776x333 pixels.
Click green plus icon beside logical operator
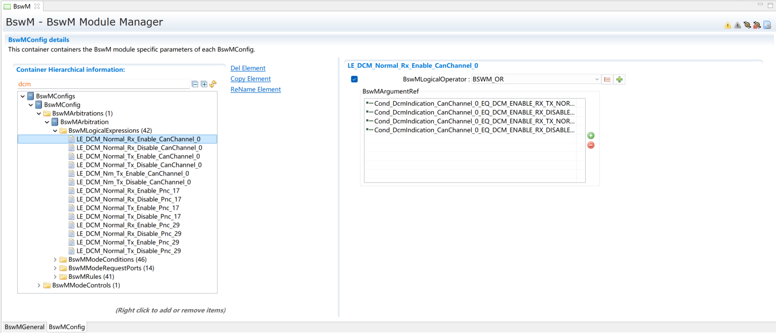point(620,79)
